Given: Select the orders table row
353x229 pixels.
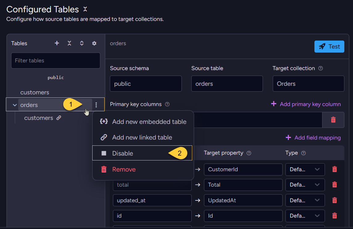Looking at the screenshot, I should click(x=55, y=105).
